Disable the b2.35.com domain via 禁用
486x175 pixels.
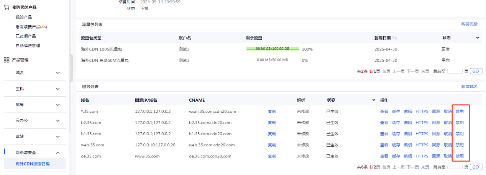coord(459,123)
